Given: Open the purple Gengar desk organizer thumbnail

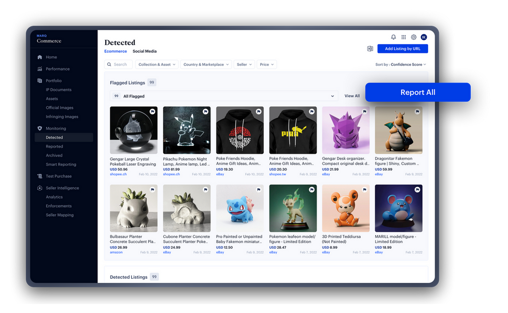Looking at the screenshot, I should 346,130.
